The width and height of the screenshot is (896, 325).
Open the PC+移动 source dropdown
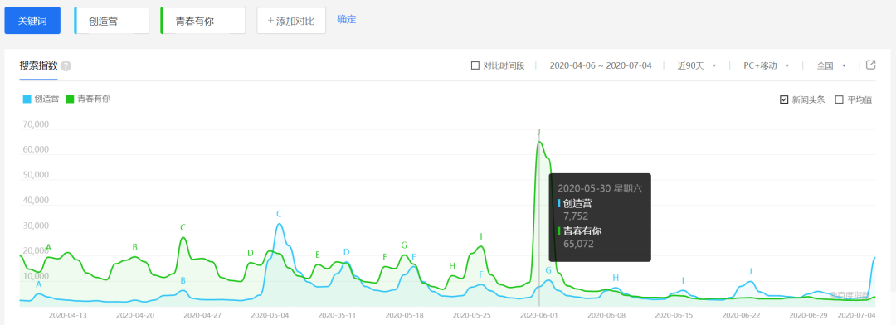click(x=767, y=65)
